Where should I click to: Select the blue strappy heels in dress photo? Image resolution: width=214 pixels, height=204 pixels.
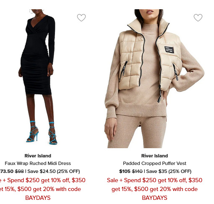(42, 133)
